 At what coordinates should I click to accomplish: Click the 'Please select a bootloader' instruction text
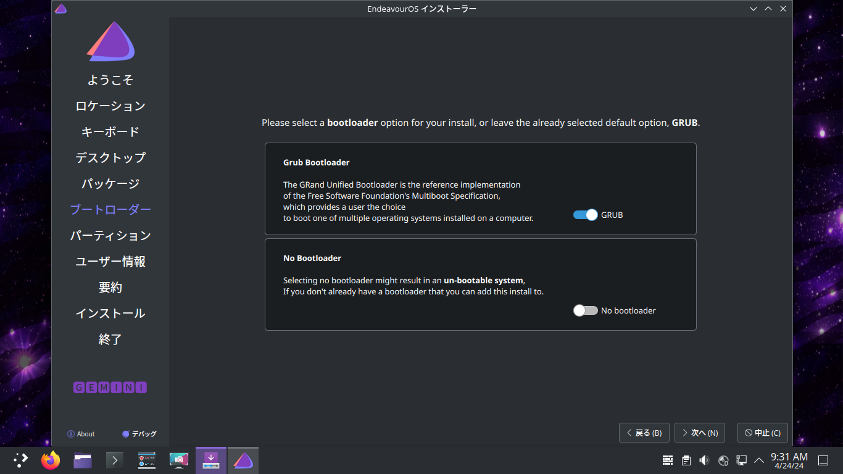pyautogui.click(x=481, y=123)
